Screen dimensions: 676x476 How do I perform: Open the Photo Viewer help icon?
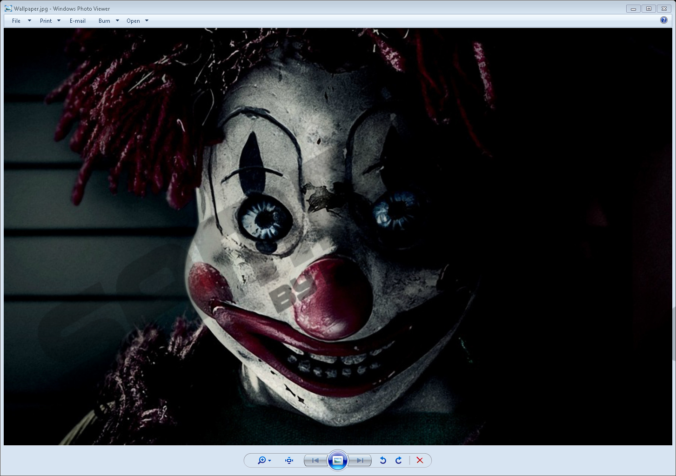(x=663, y=20)
